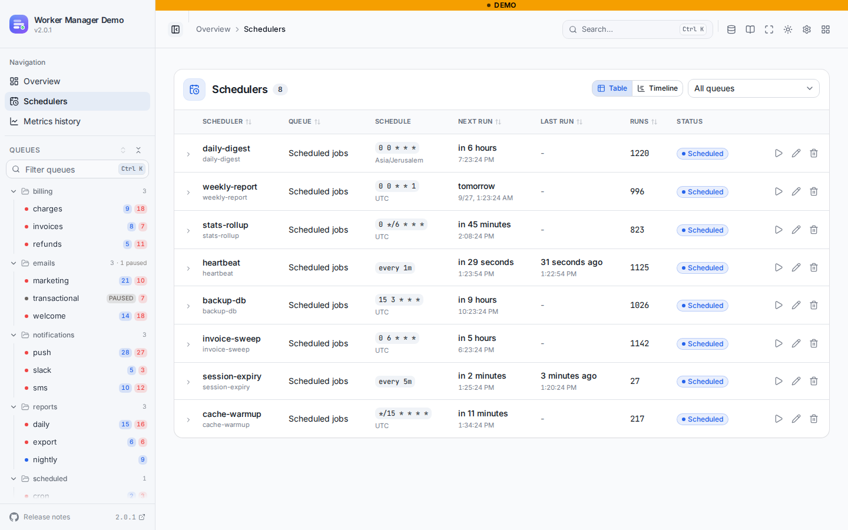This screenshot has height=530, width=848.
Task: Open the All queues dropdown
Action: [754, 88]
